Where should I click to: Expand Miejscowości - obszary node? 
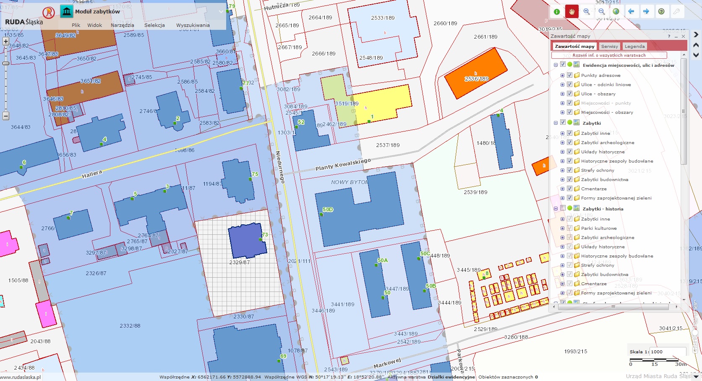point(562,112)
